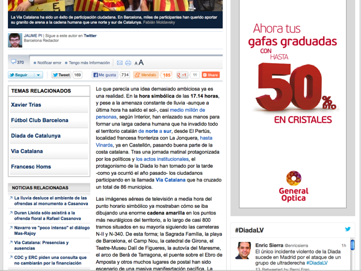
Task: Open Via Catalana related topic
Action: tap(27, 151)
